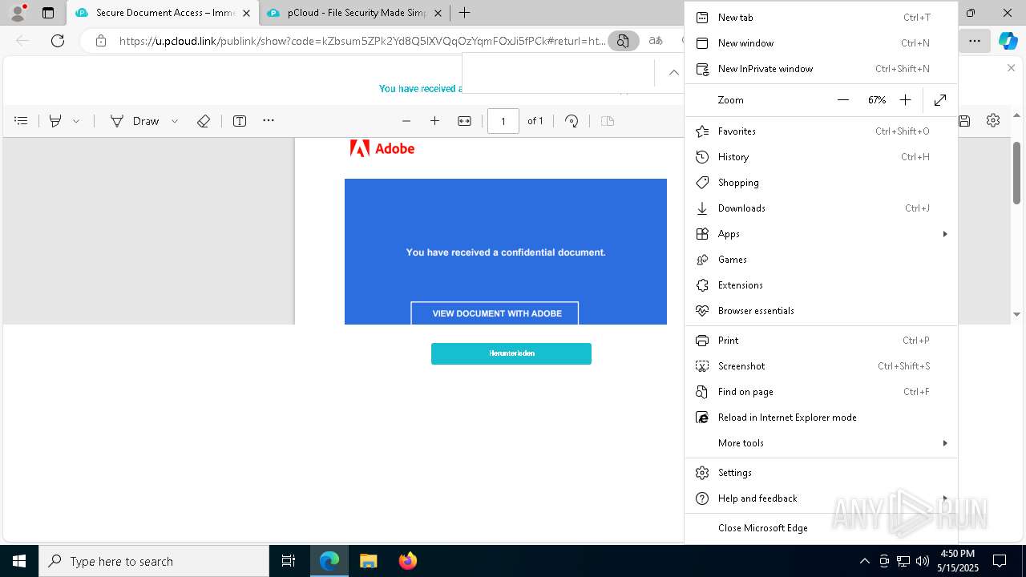Open the PDF table of contents icon
1026x577 pixels.
click(x=22, y=121)
